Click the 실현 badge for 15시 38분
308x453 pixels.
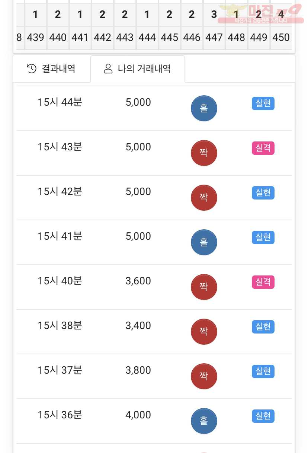pyautogui.click(x=263, y=327)
